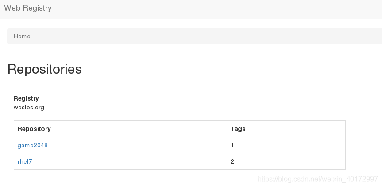382x187 pixels.
Task: Click blank space in game2048's tags cell
Action: tap(290, 145)
